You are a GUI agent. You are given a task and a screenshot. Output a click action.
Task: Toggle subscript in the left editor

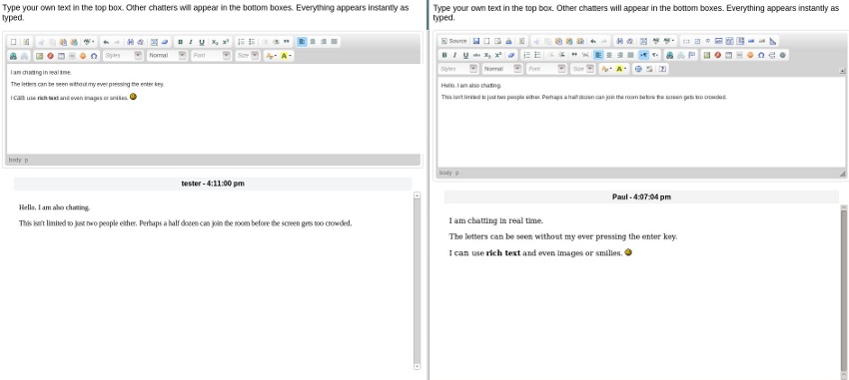[x=215, y=42]
